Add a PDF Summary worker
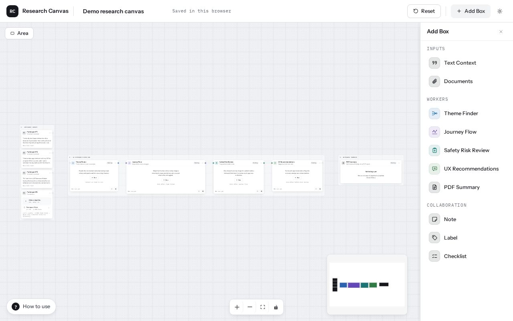Viewport: 513px width, 321px height. point(467,187)
